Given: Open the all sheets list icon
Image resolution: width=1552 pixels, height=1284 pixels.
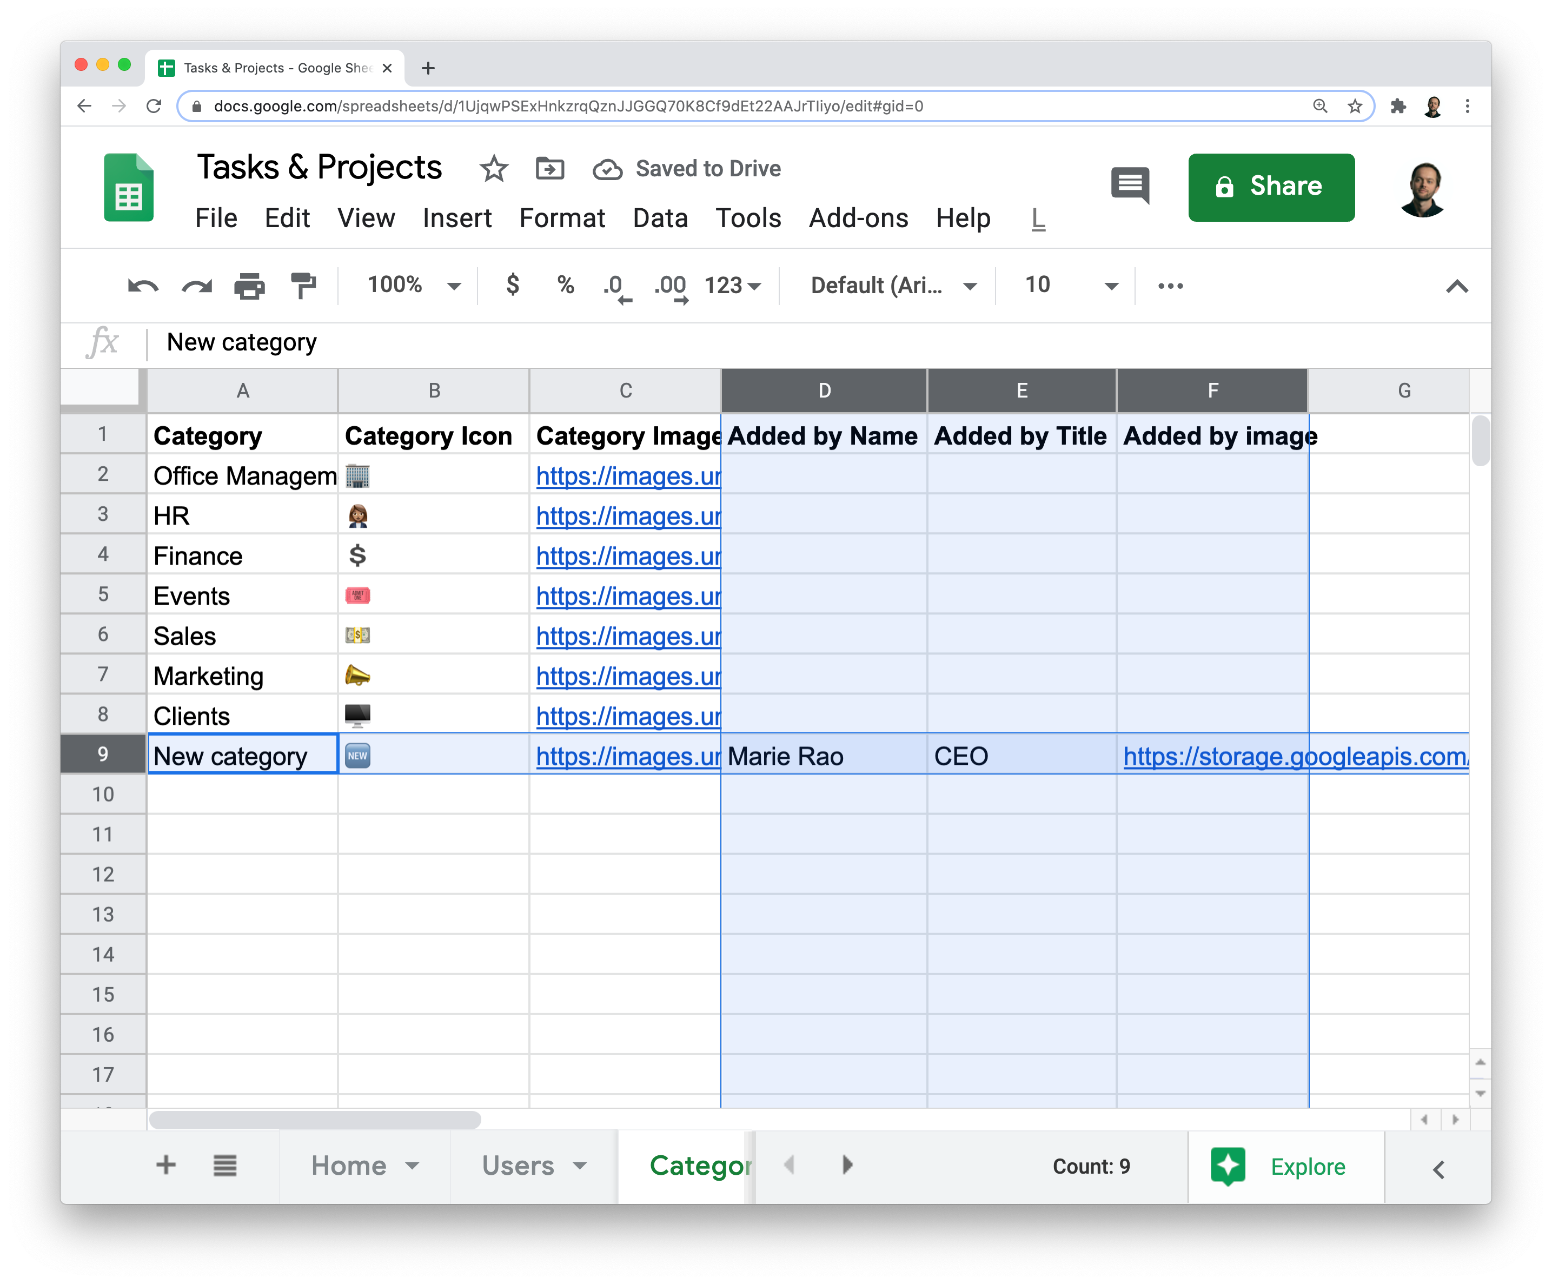Looking at the screenshot, I should point(224,1166).
